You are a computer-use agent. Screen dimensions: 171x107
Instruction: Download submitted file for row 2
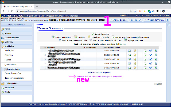point(145,55)
